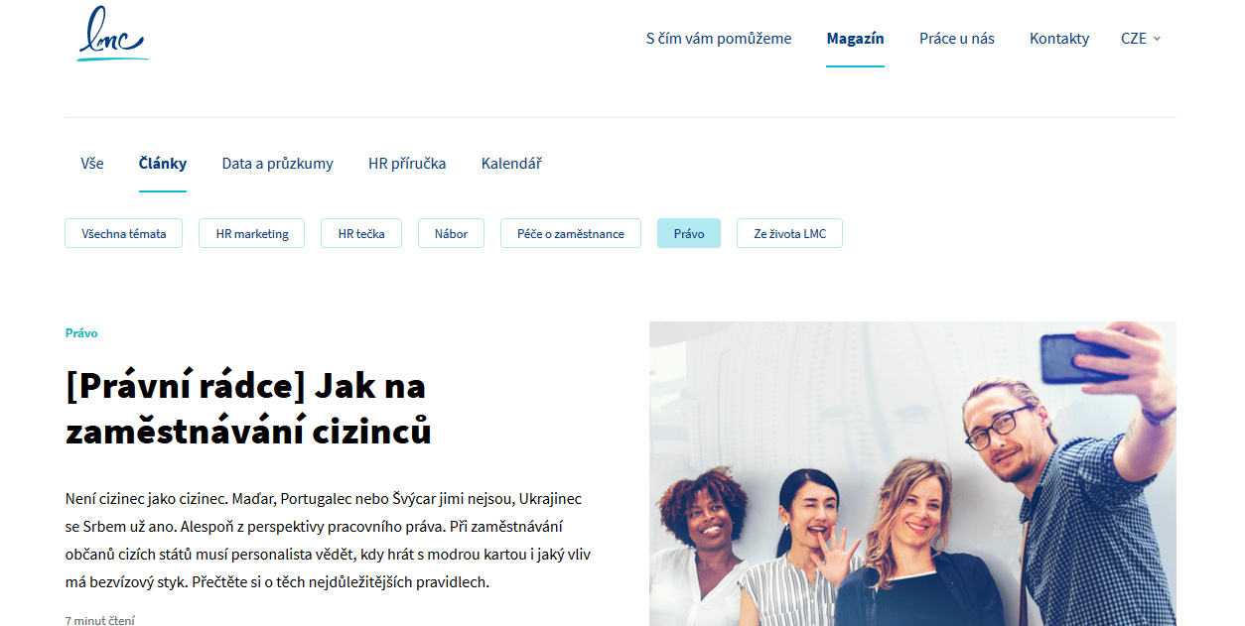This screenshot has width=1245, height=626.
Task: Open the S čím vám pomůžeme menu
Action: pos(719,39)
